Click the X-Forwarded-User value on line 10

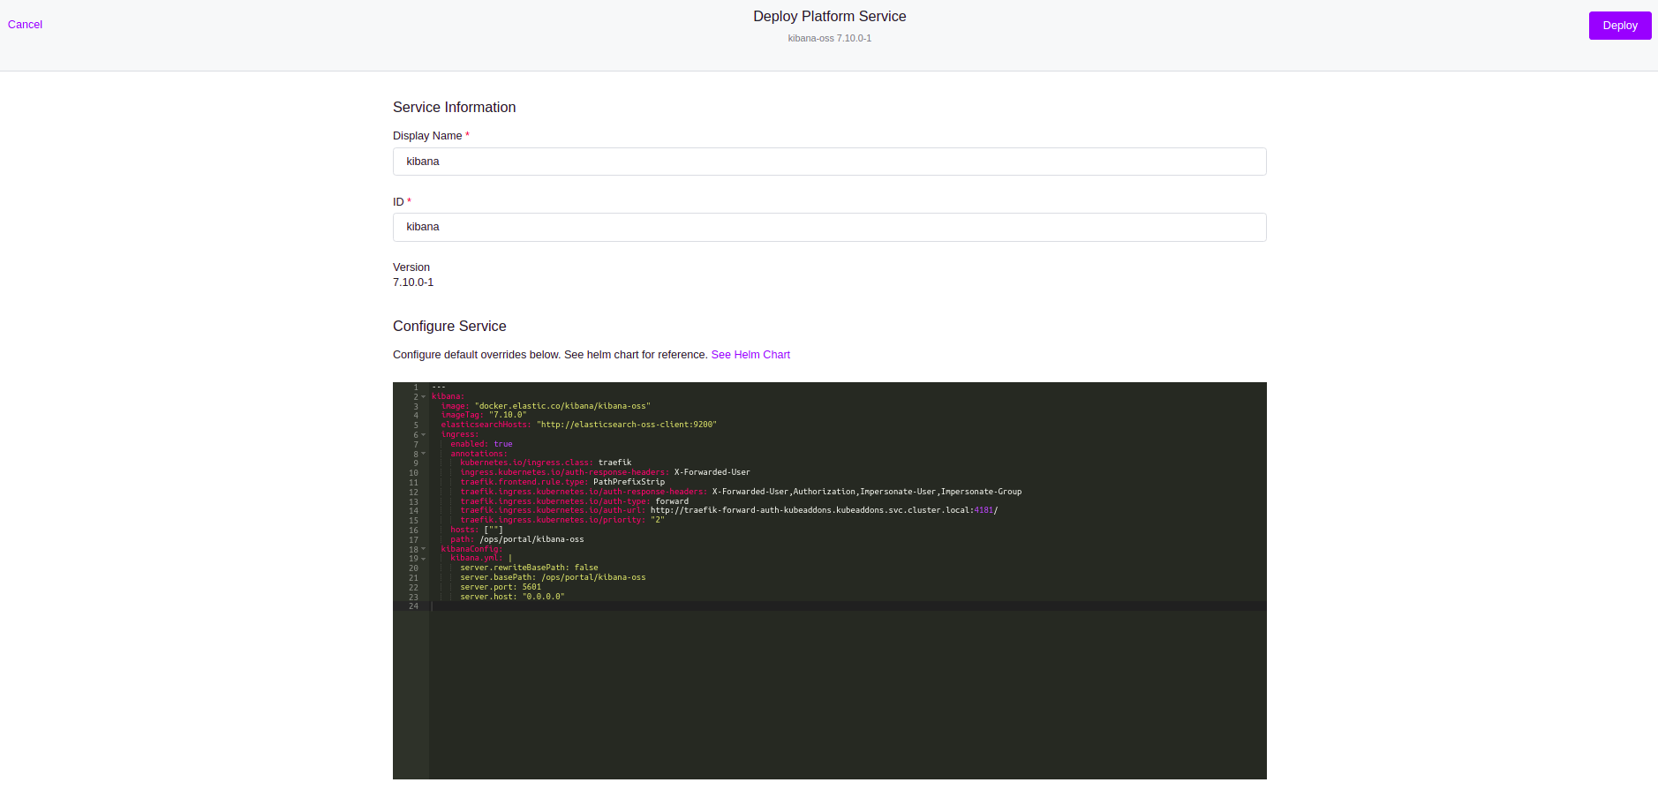click(x=712, y=472)
